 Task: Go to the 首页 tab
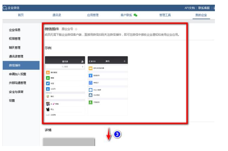point(21,15)
